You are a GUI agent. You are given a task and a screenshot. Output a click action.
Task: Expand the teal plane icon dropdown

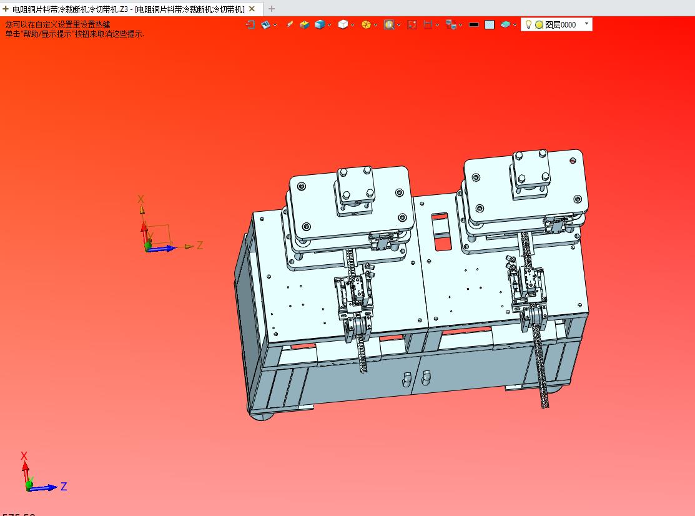tap(515, 25)
